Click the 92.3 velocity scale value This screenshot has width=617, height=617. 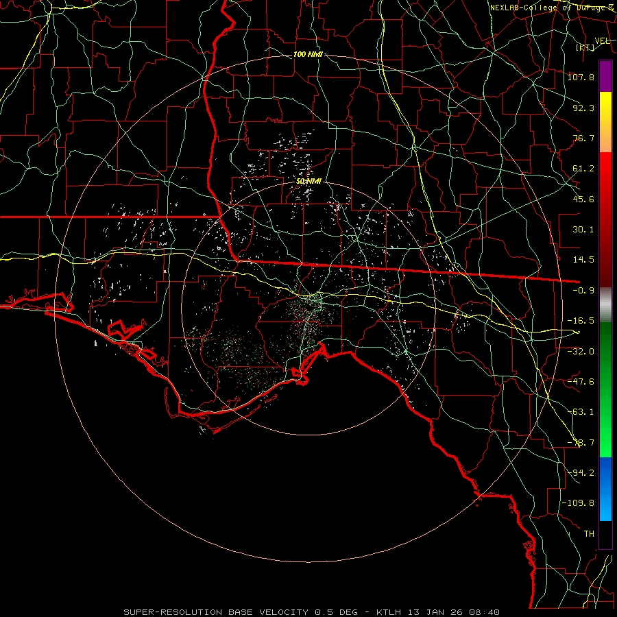[x=583, y=108]
